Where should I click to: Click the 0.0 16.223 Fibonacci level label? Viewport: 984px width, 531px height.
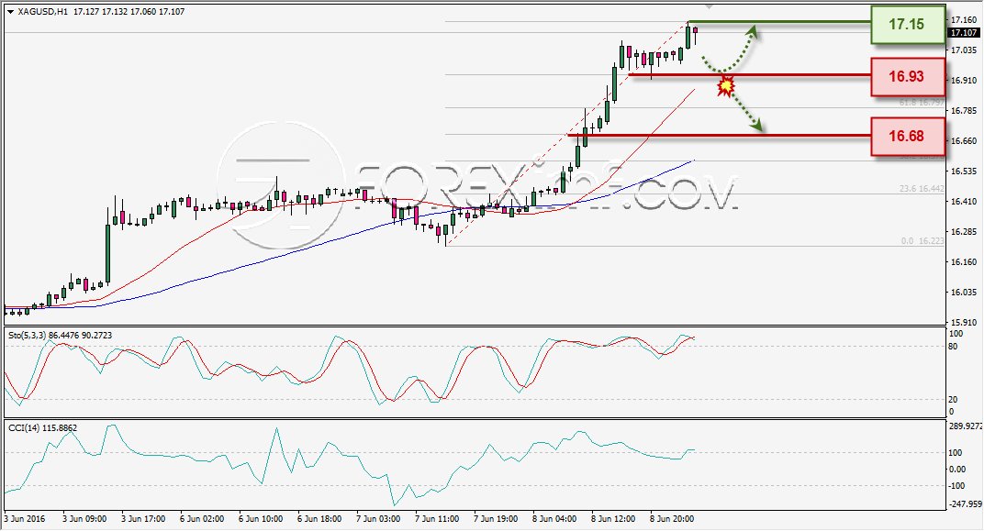(922, 240)
